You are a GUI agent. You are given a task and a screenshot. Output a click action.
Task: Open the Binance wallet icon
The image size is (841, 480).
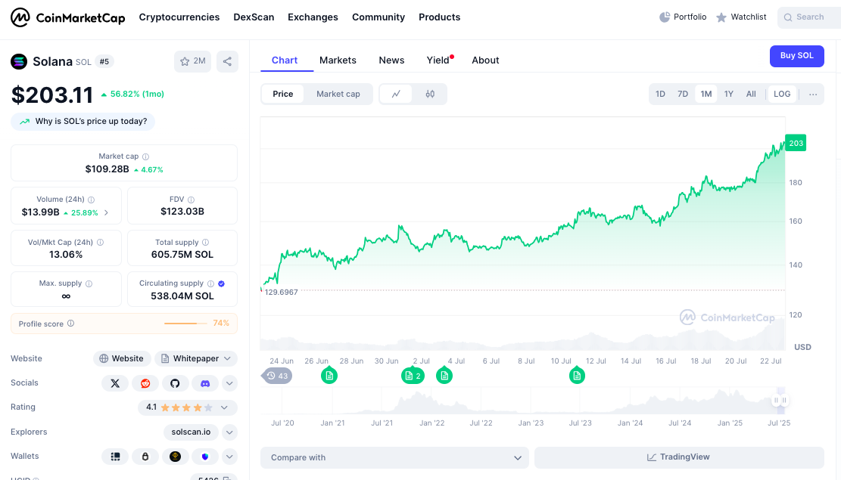coord(175,456)
